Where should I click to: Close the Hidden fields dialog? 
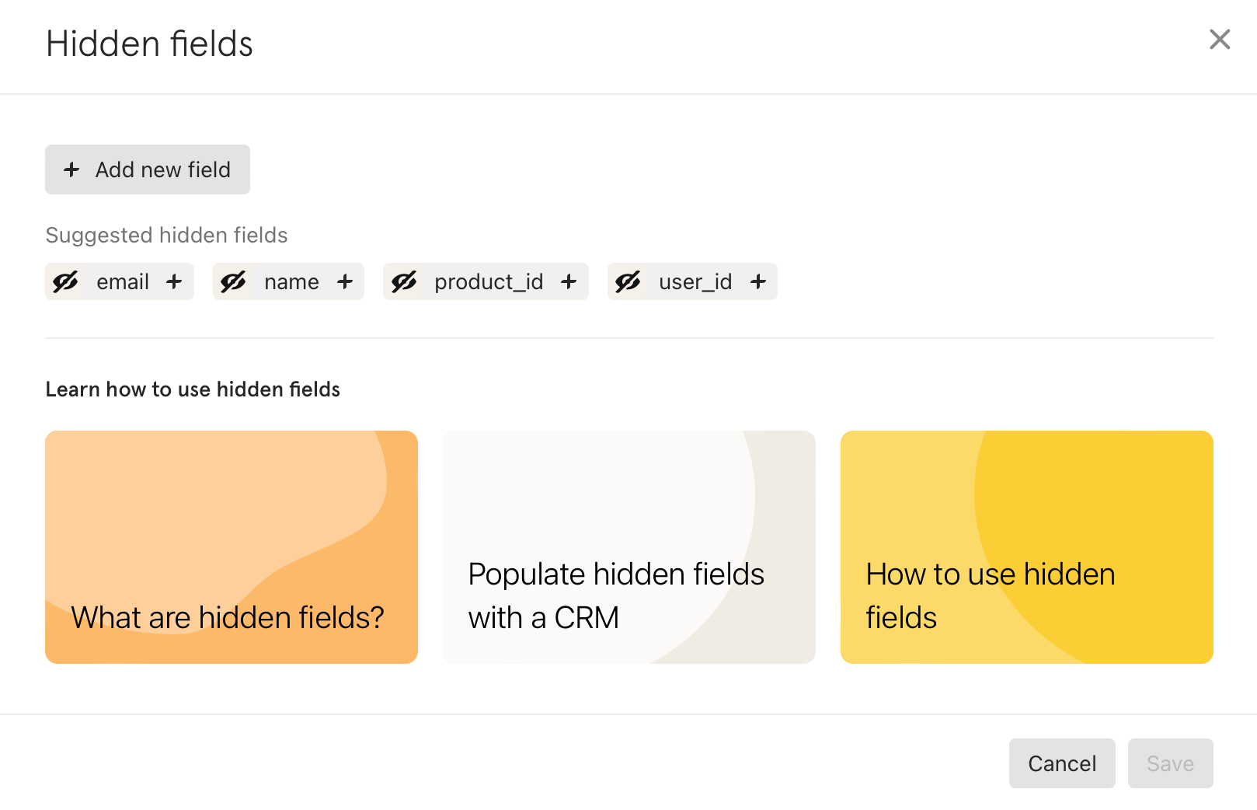1219,40
